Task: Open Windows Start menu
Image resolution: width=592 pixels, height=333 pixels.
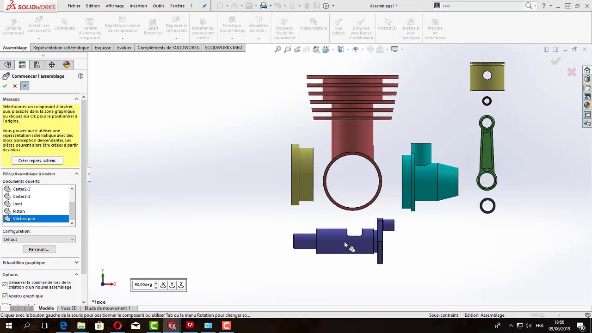Action: tap(9, 326)
